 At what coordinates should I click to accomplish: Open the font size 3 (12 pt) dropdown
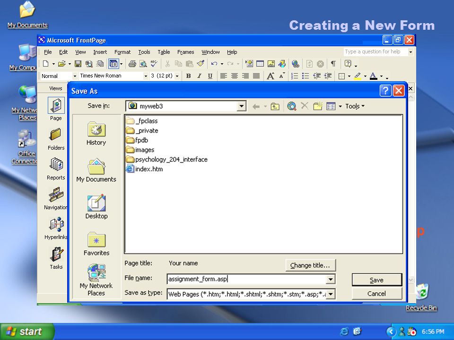pos(177,76)
